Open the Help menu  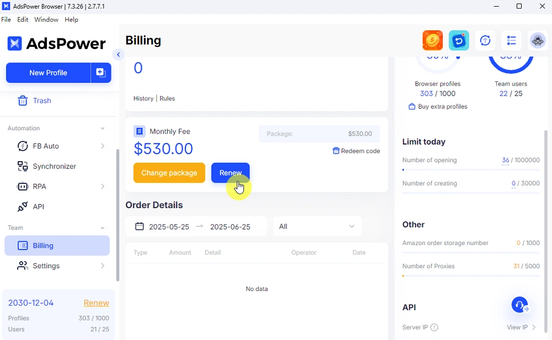pyautogui.click(x=71, y=20)
